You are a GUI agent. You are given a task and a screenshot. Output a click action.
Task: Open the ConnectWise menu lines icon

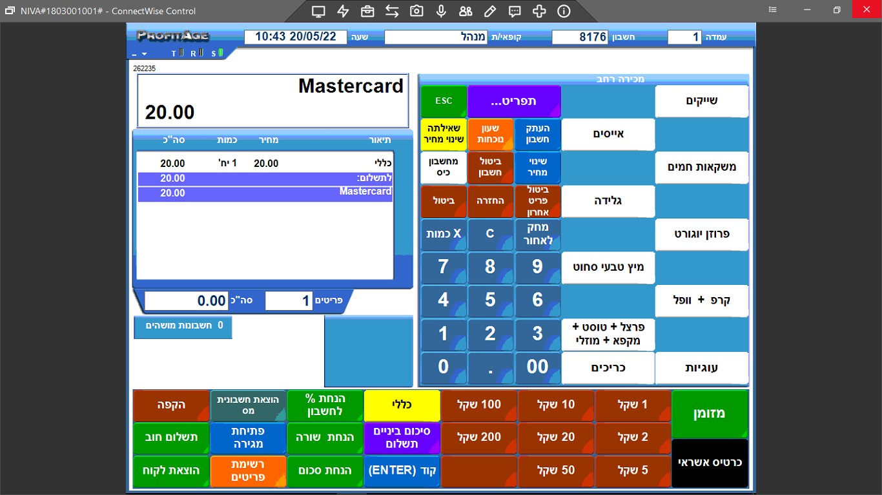coord(774,10)
